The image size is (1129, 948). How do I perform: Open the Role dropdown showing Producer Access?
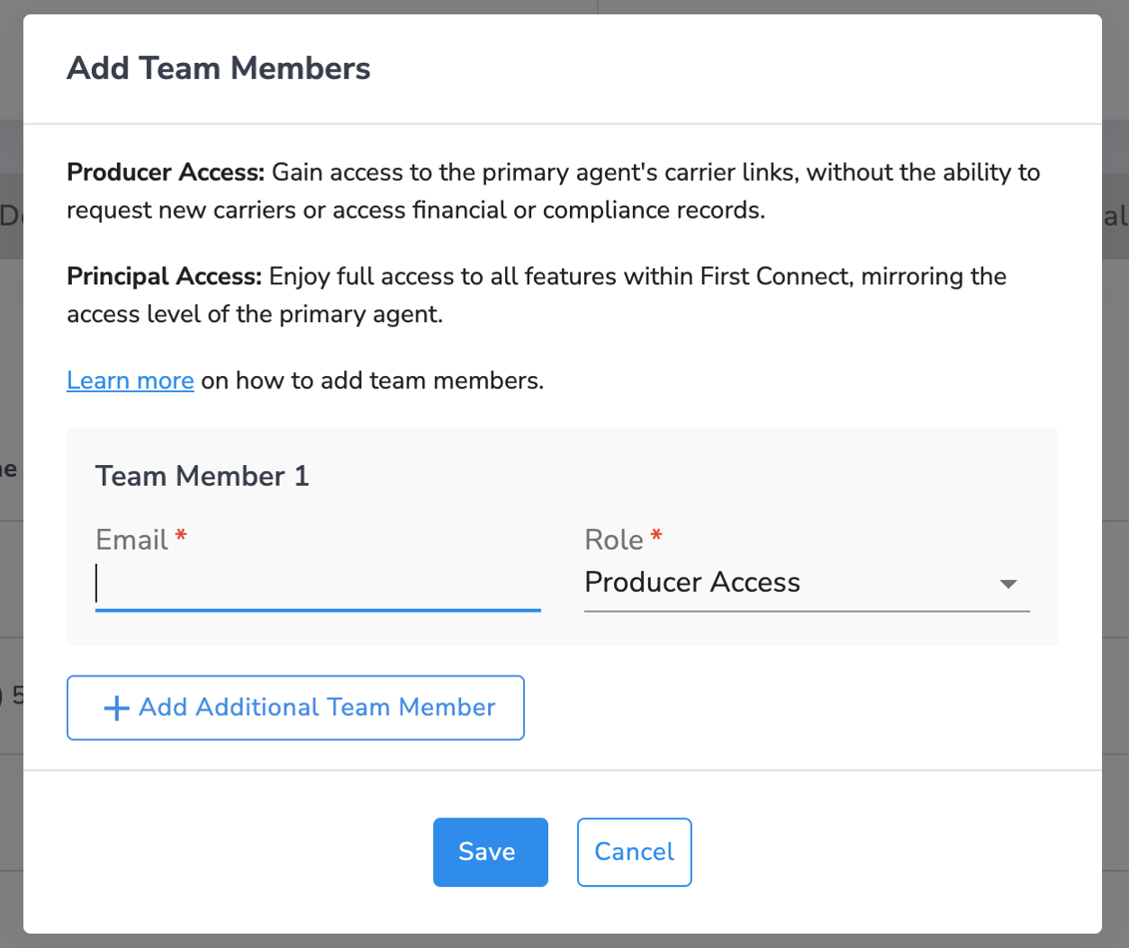click(806, 583)
